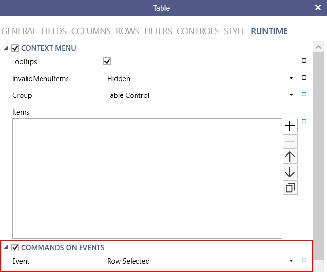Switch to the COLUMNS tab
This screenshot has width=327, height=272.
[x=91, y=31]
